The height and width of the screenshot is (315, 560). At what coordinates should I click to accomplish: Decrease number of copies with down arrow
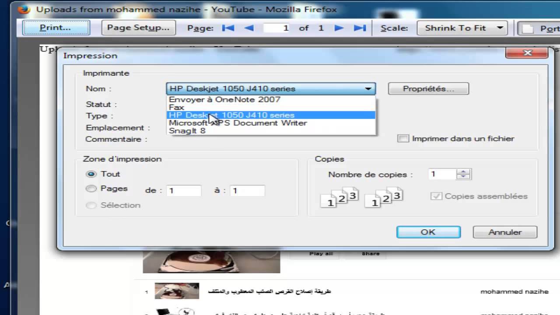tap(463, 177)
